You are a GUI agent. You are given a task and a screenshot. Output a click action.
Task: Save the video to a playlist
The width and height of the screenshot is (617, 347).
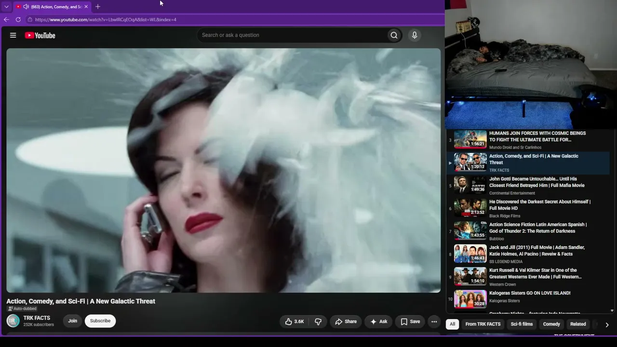pos(410,321)
